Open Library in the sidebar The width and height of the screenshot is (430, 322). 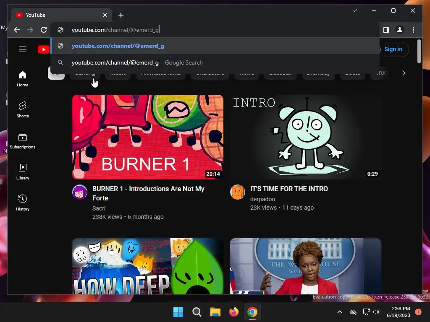[23, 171]
